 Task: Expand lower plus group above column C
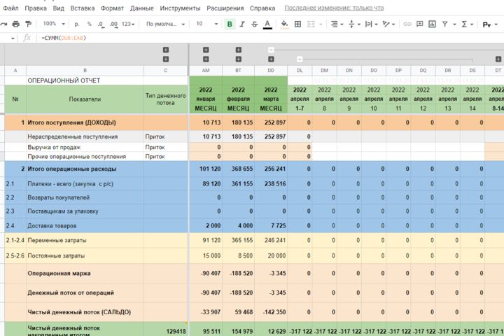click(x=166, y=59)
